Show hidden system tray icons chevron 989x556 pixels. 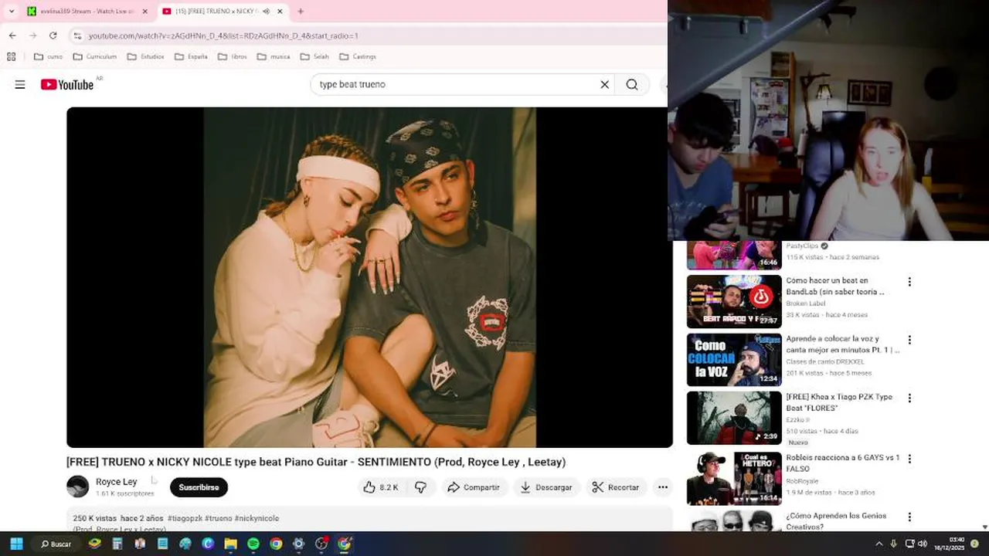tap(879, 544)
